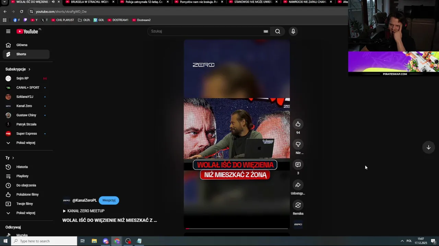Viewport: 439px width, 246px height.
Task: Open Kanał Zero sound avatar below Remiks
Action: 298,224
